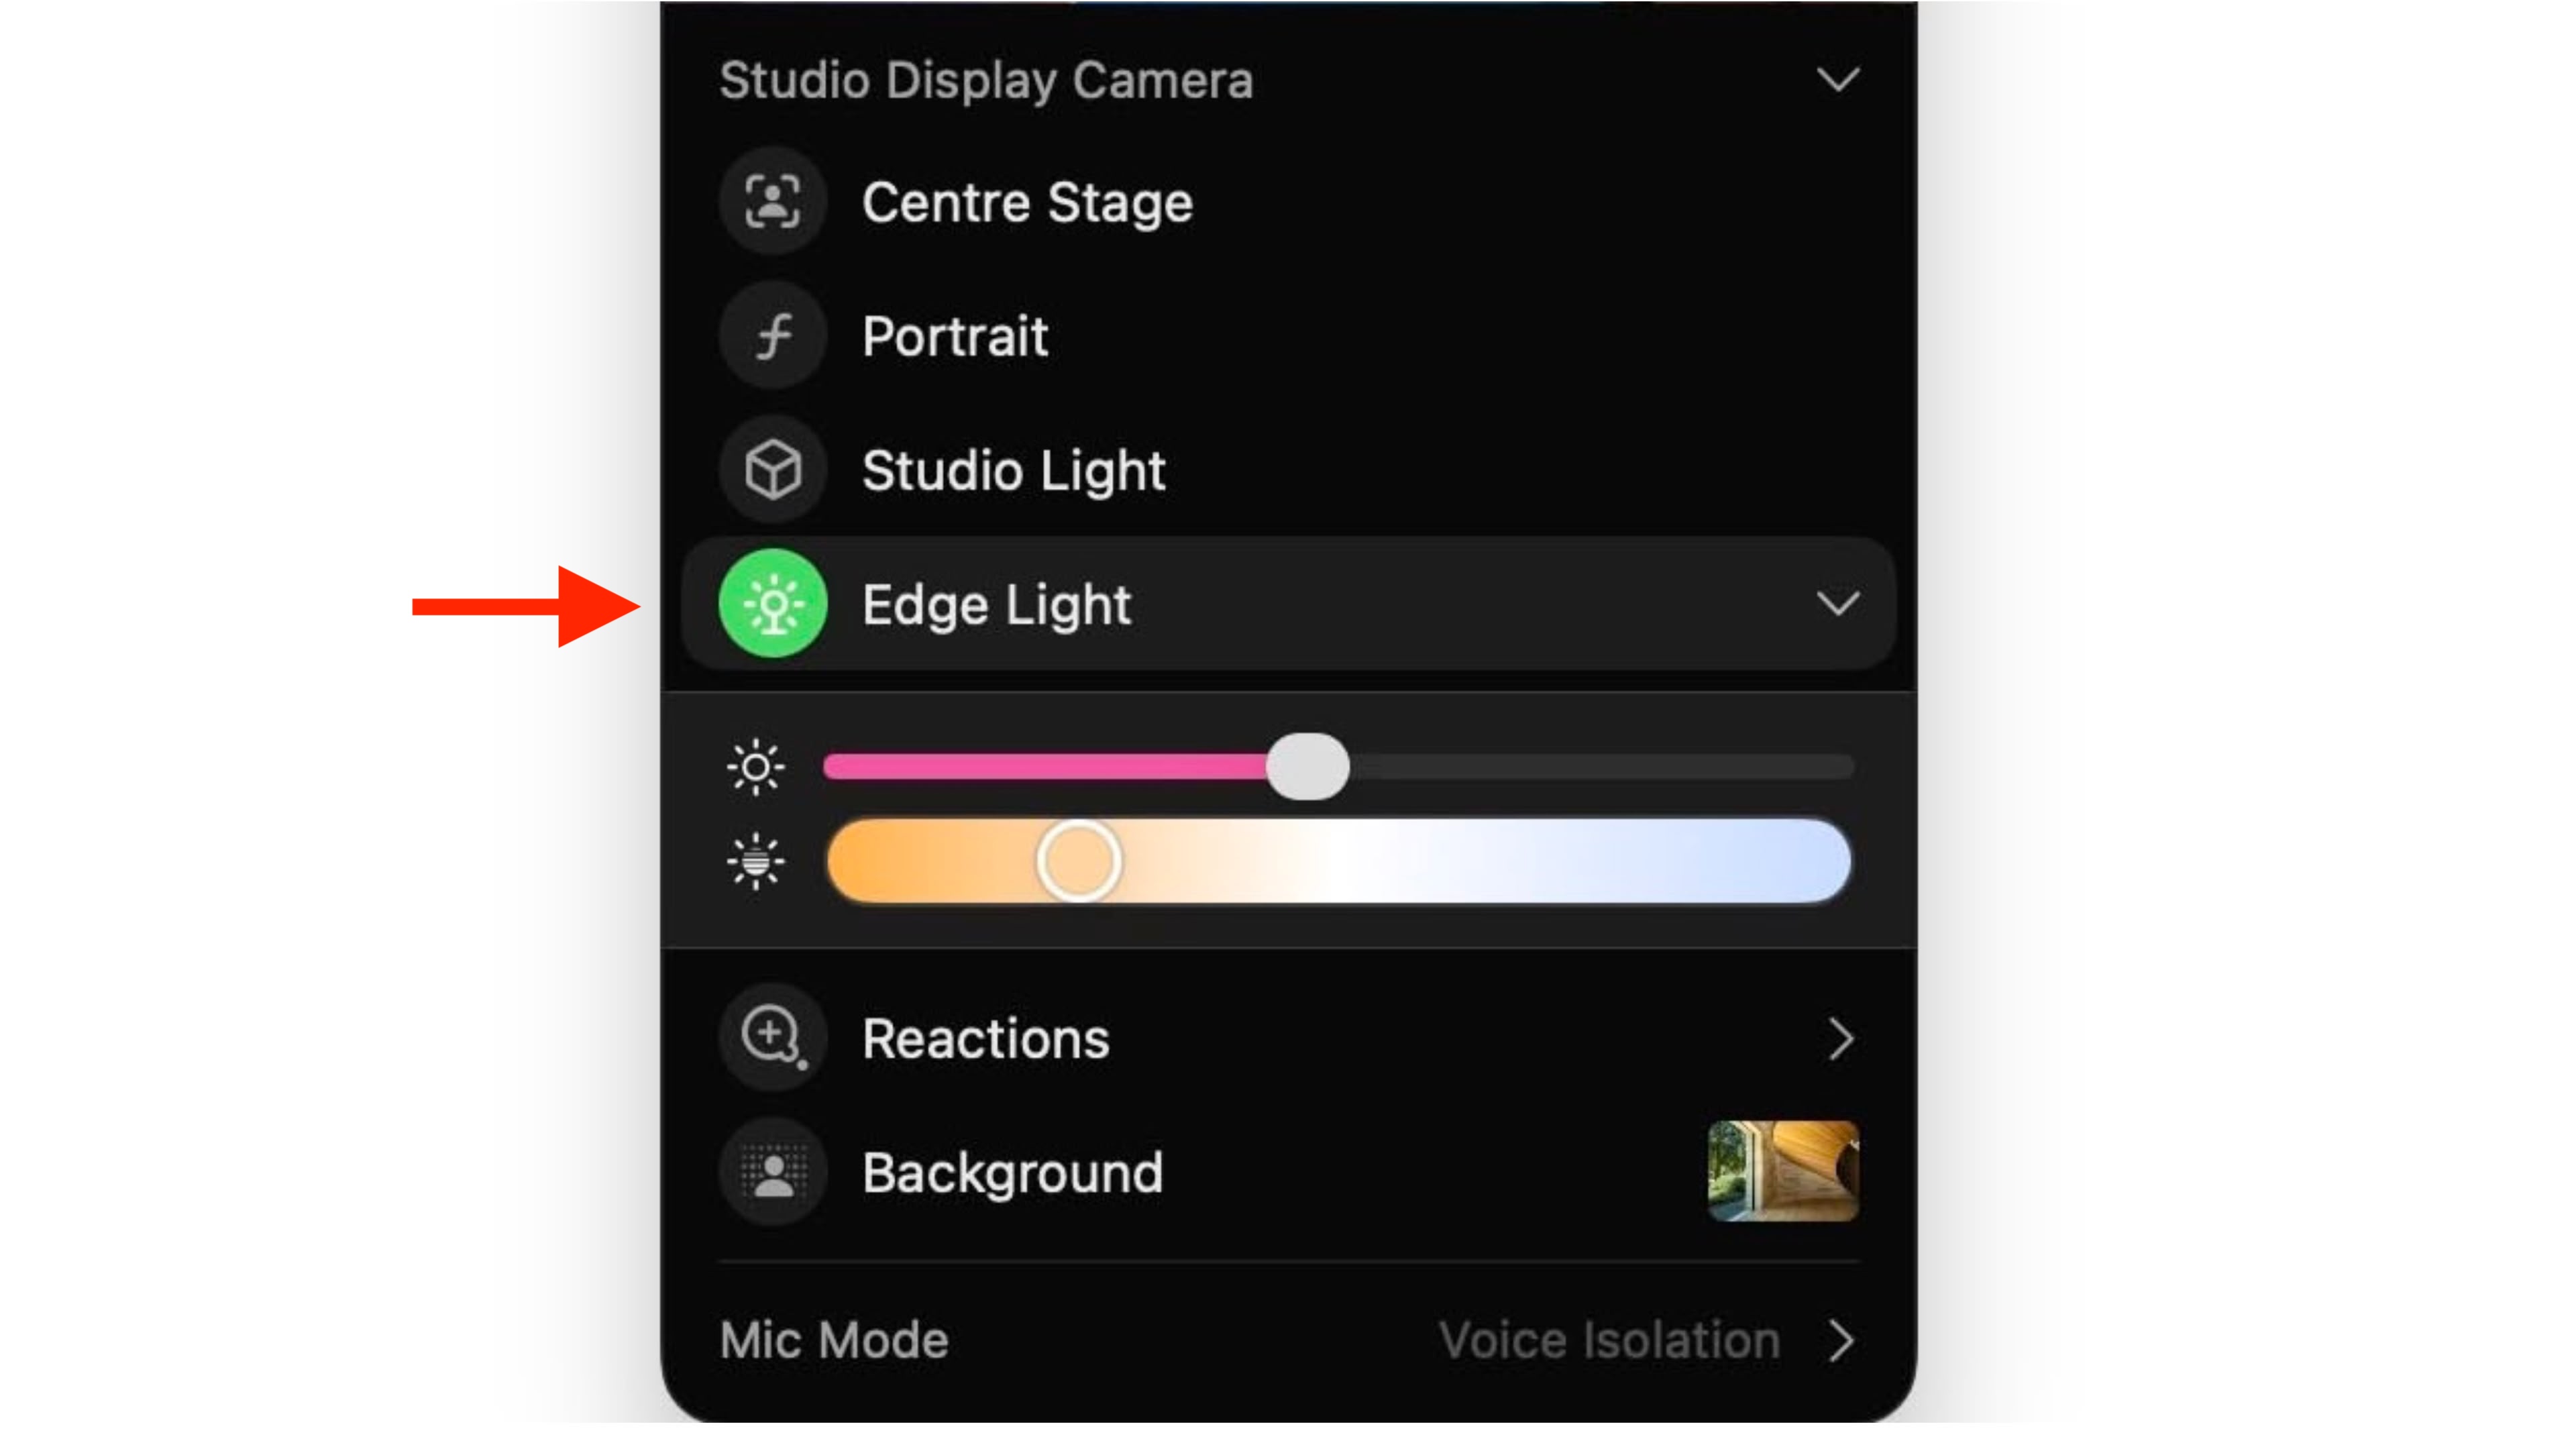2576x1449 pixels.
Task: Open the Studio Display Camera dropdown
Action: pyautogui.click(x=1840, y=80)
